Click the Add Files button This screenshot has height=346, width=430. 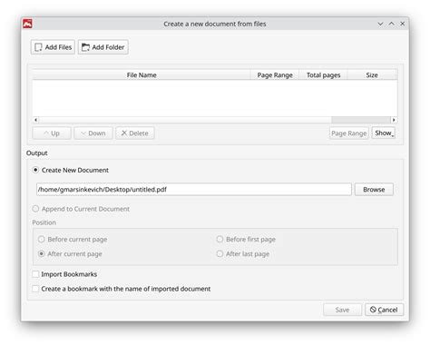tap(53, 47)
